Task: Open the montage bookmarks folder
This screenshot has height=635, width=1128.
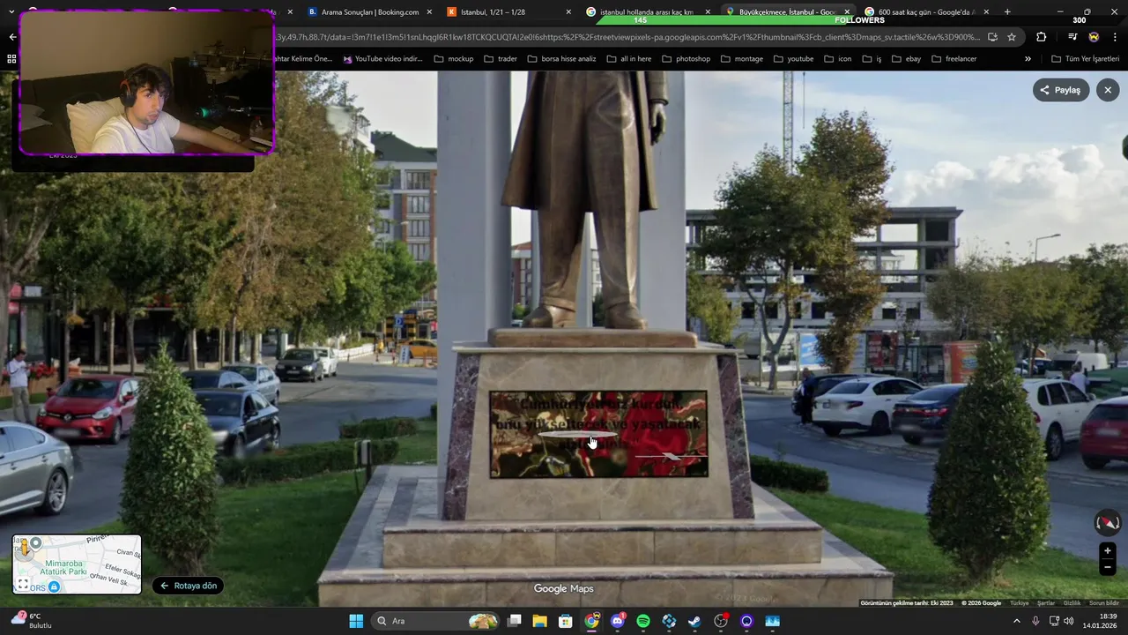Action: point(741,59)
